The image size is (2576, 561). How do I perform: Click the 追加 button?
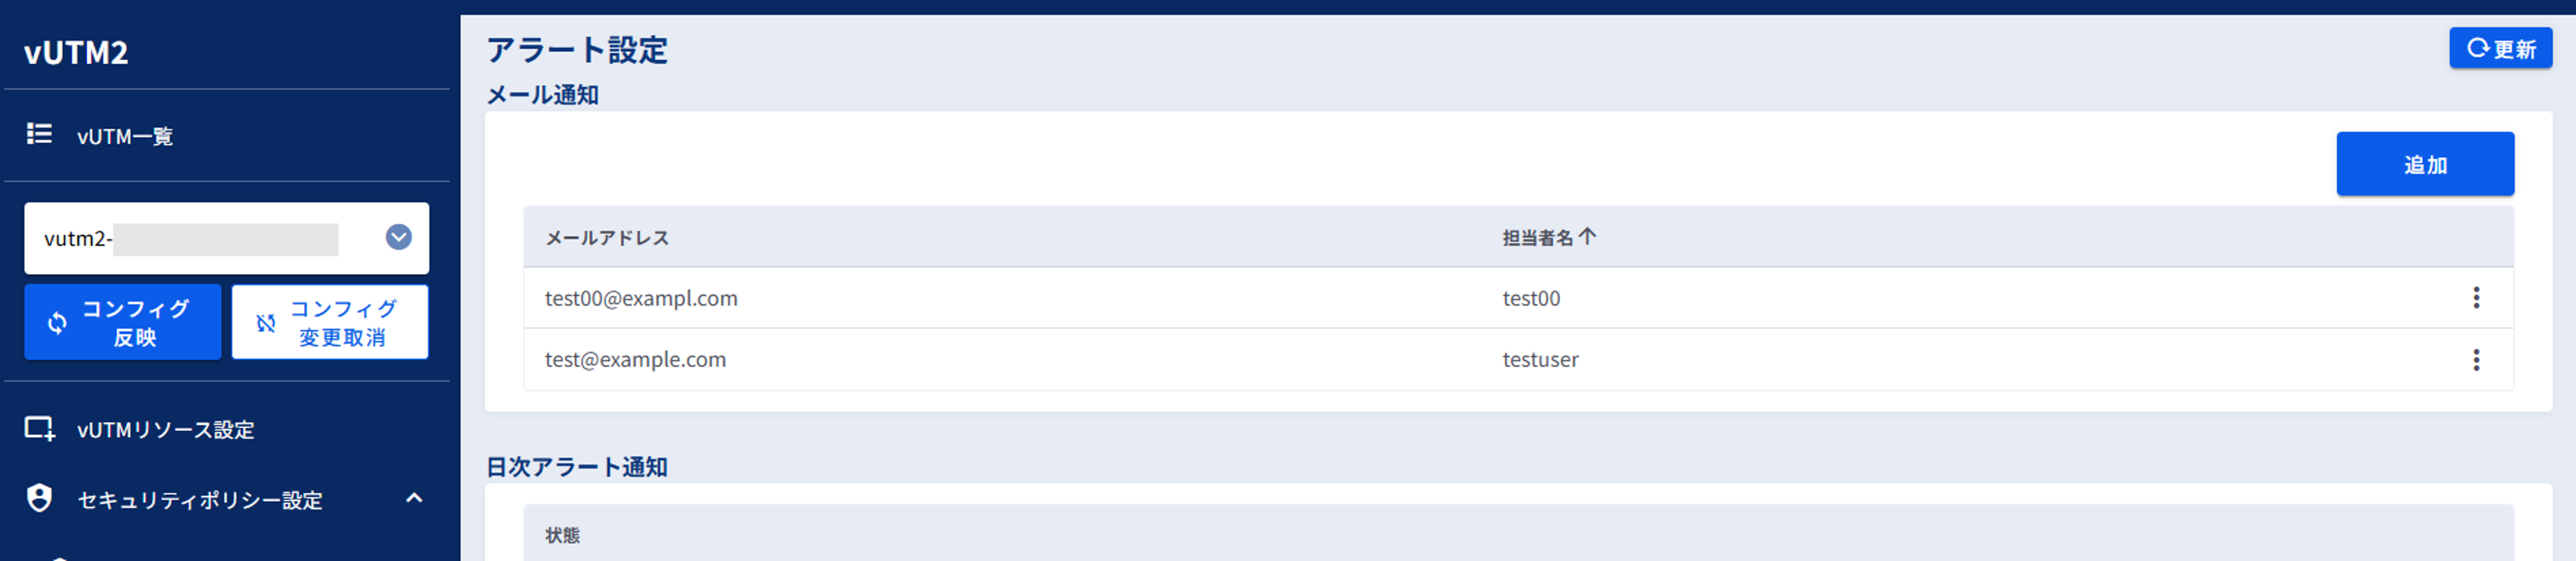(2425, 164)
